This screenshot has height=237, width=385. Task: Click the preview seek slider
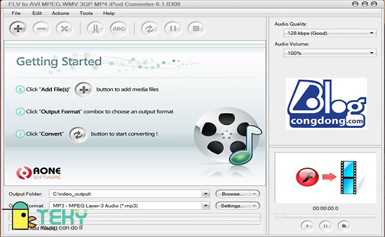325,215
